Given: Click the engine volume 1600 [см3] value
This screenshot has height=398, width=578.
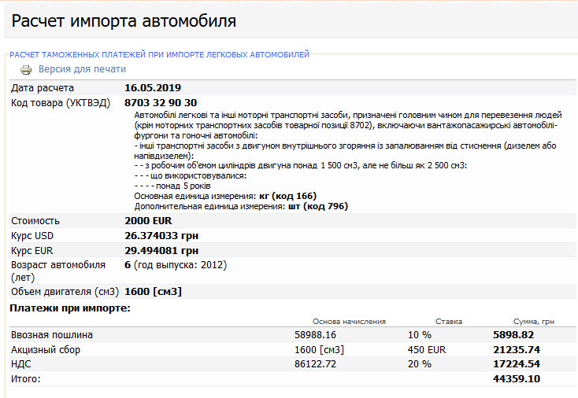Looking at the screenshot, I should 153,292.
